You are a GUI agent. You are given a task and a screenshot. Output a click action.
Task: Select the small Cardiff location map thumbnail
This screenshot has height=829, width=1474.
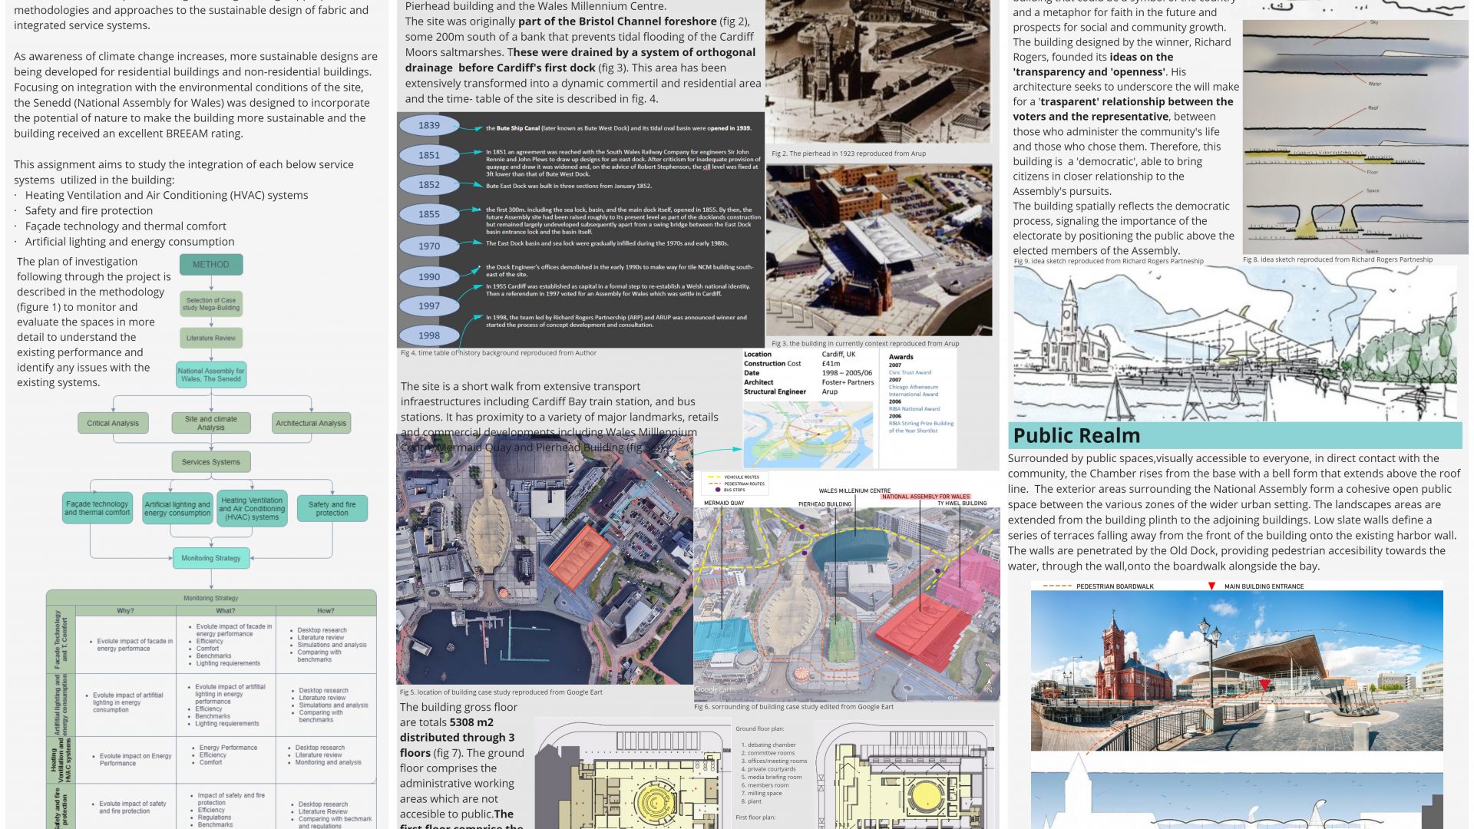coord(808,434)
